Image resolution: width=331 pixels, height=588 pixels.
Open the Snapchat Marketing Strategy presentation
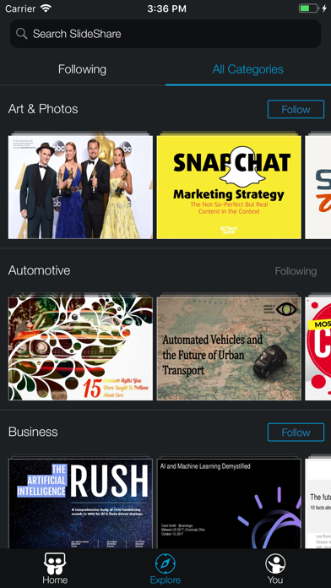point(229,187)
